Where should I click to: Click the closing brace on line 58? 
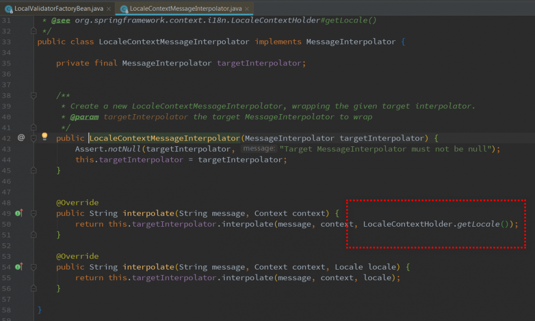point(40,310)
